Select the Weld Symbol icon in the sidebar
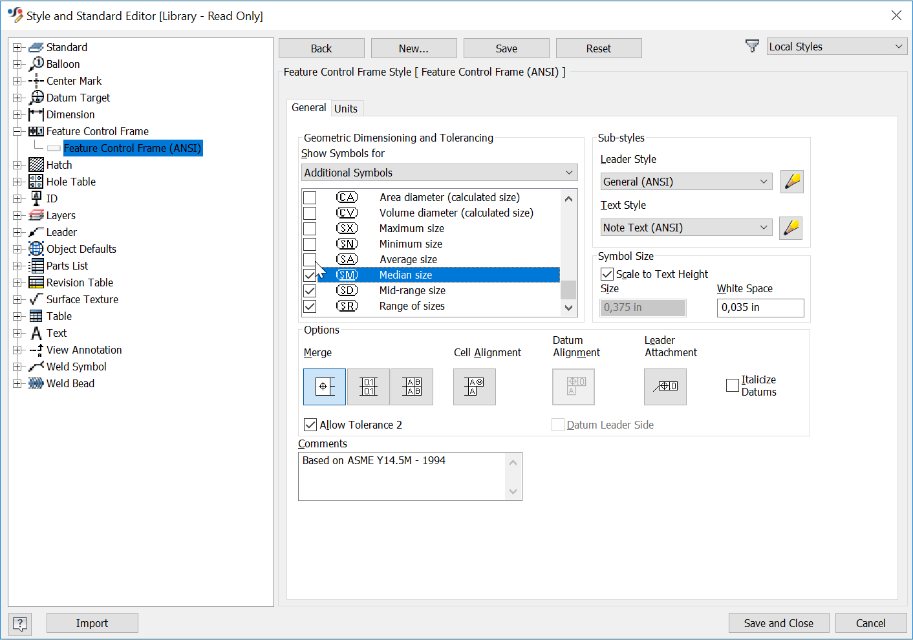Viewport: 913px width, 640px height. click(36, 366)
